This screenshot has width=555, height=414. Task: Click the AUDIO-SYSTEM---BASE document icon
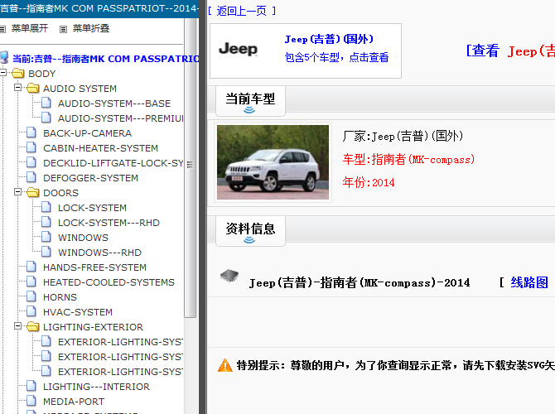pyautogui.click(x=46, y=103)
